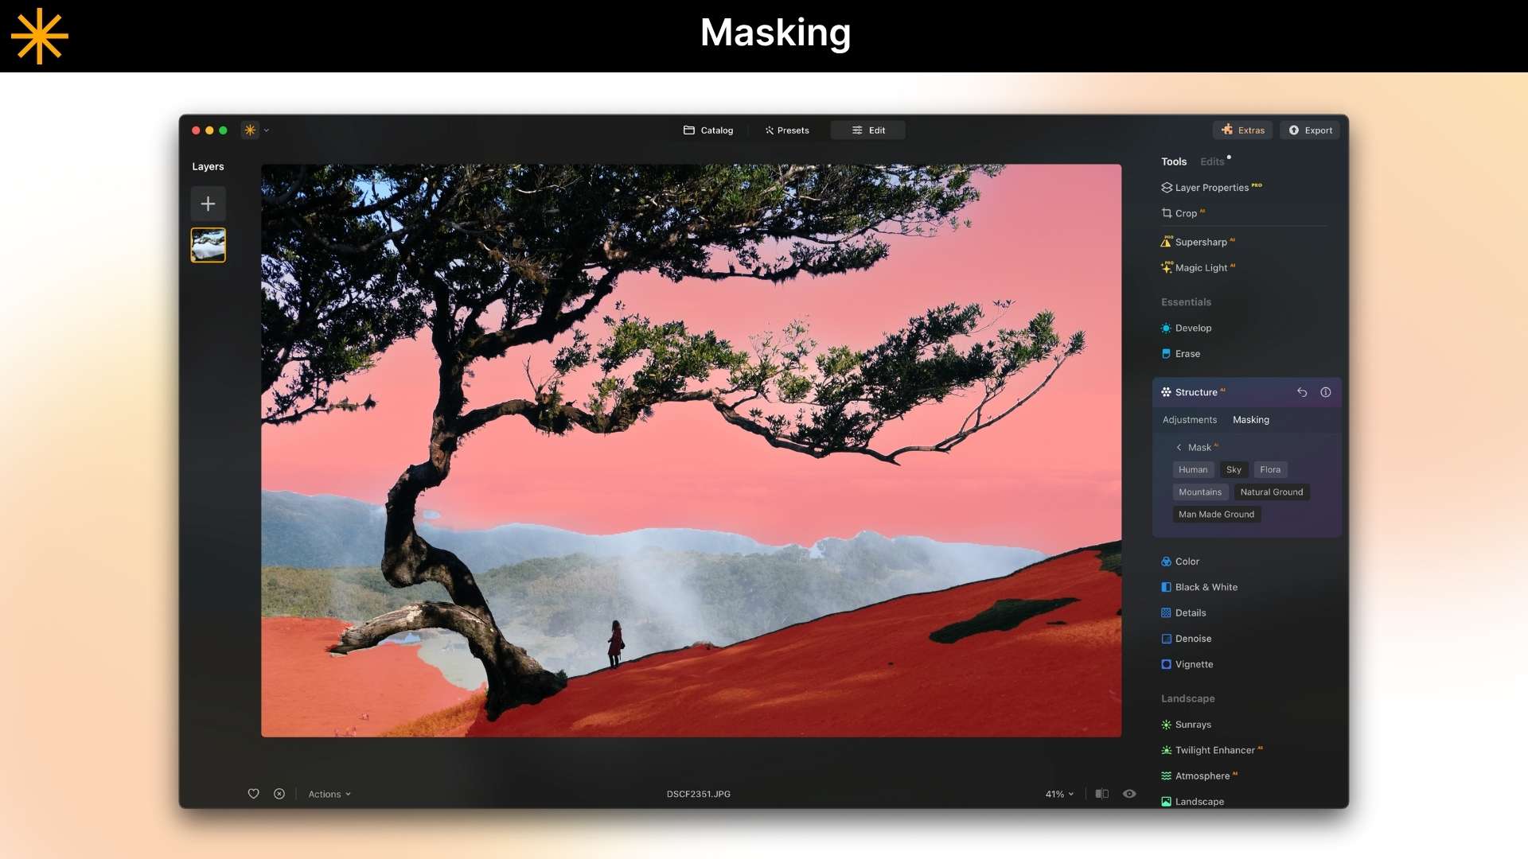1528x859 pixels.
Task: Open the Supersharp tool
Action: [x=1200, y=242]
